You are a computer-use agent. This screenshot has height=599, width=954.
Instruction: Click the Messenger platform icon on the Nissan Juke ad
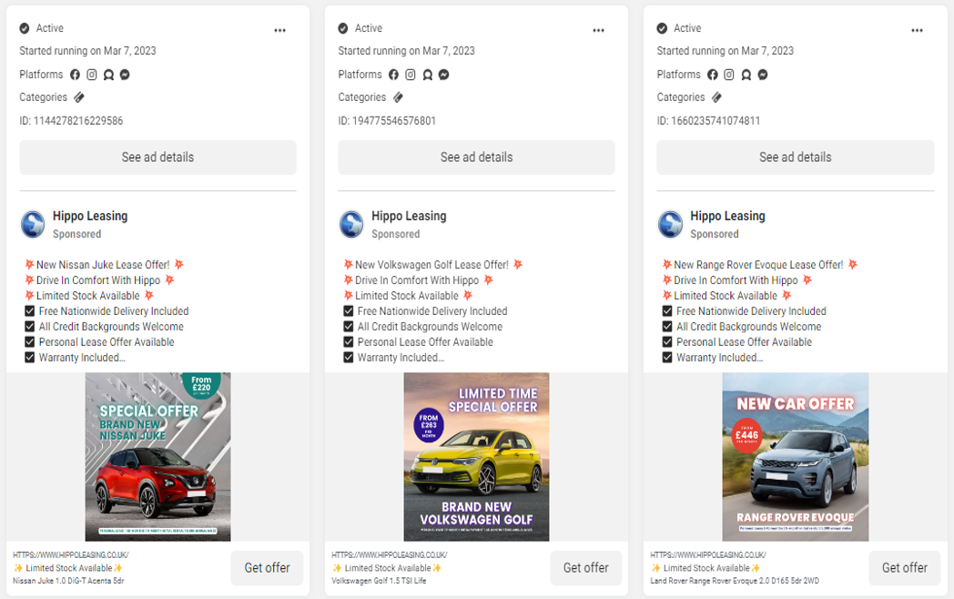125,75
